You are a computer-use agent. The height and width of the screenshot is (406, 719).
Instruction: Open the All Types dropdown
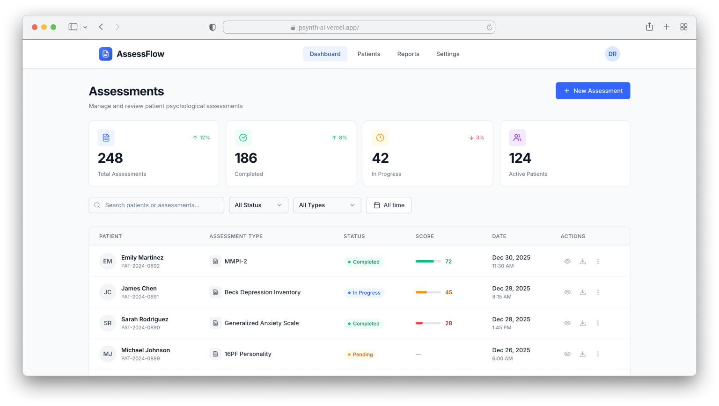pyautogui.click(x=327, y=205)
